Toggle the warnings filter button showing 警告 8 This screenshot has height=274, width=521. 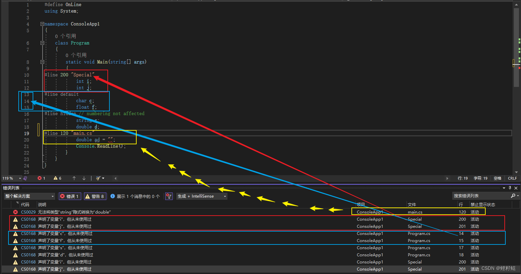click(x=95, y=196)
